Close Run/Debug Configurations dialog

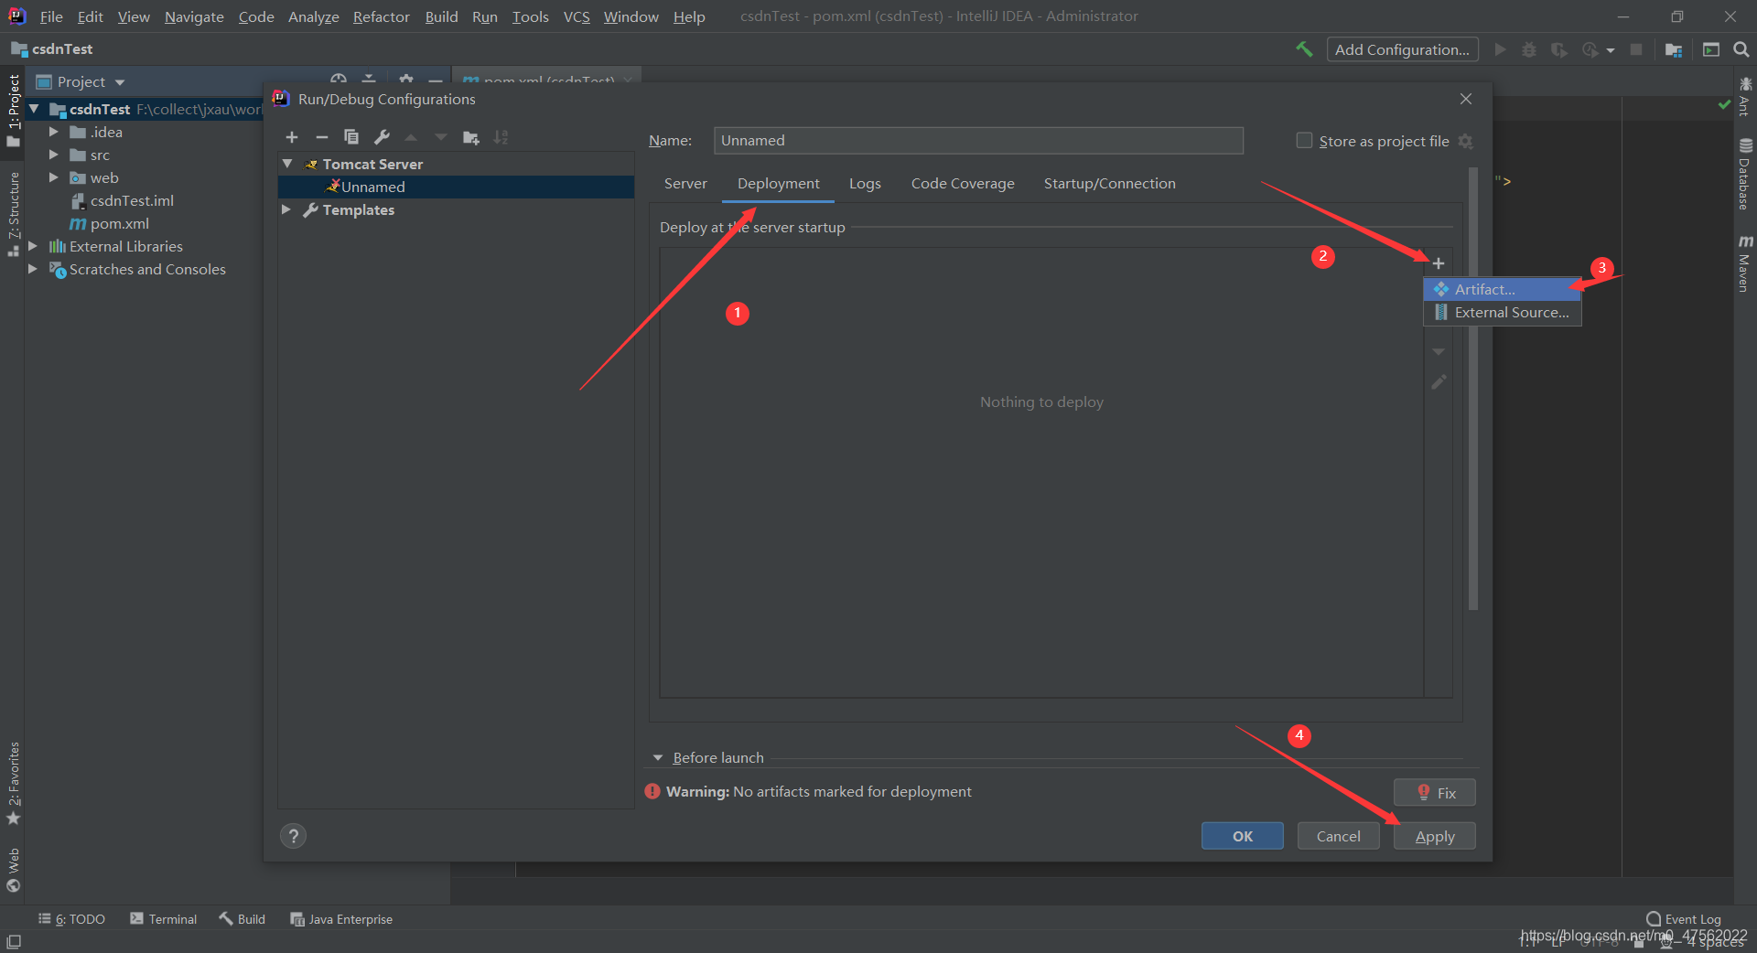click(1466, 99)
